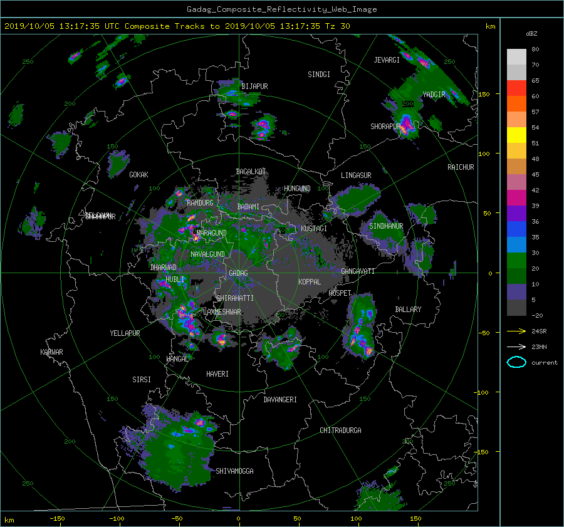
Task: Click the 45 dBZ value in legend
Action: coord(535,174)
